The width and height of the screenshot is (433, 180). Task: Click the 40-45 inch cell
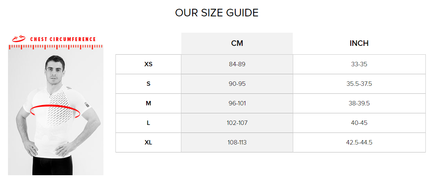coord(359,123)
